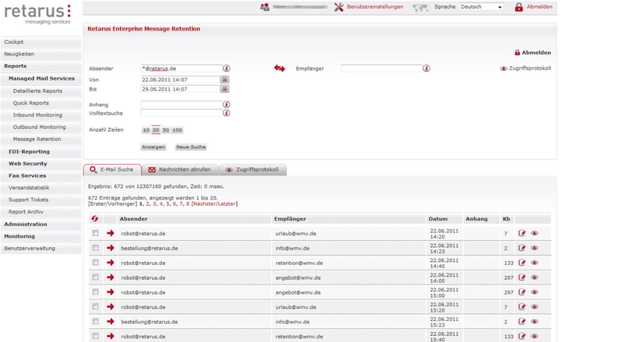Open Zugriffsprotokoll link beside Empfänger
The height and width of the screenshot is (342, 623).
tap(526, 68)
